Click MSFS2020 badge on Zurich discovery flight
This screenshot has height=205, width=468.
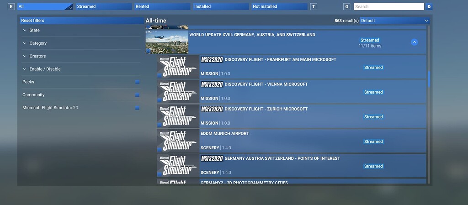click(x=212, y=109)
